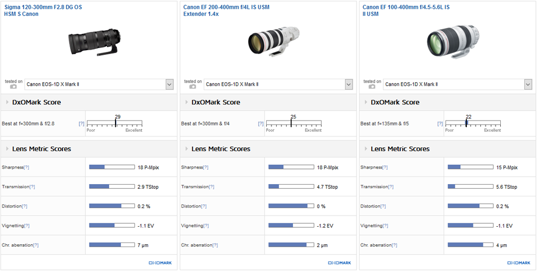537x271 pixels.
Task: Open Transmission [?] help in the Sigma column
Action: [x=32, y=187]
